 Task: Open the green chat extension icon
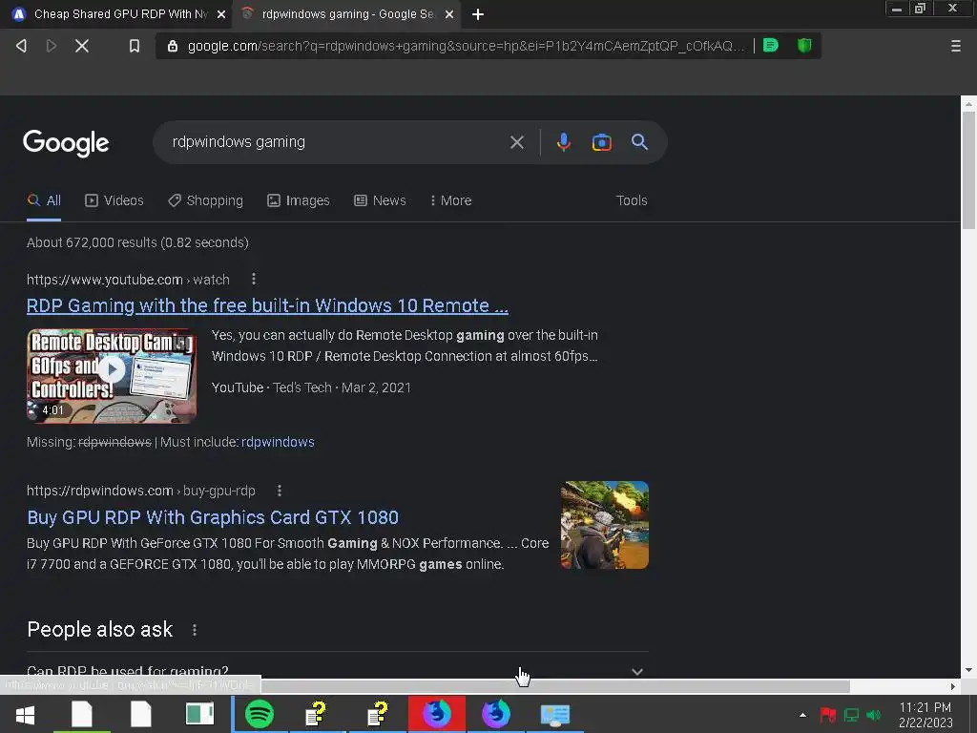(771, 46)
